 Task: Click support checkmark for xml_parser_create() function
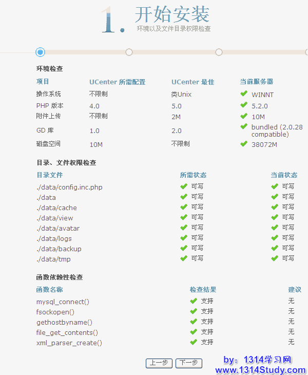(194, 342)
